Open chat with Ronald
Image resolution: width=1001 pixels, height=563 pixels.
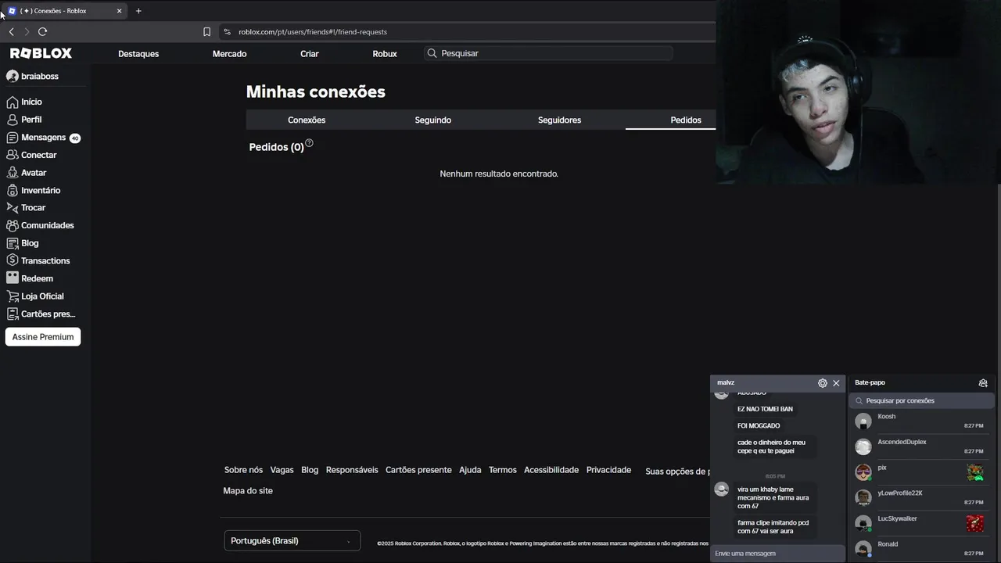[921, 549]
